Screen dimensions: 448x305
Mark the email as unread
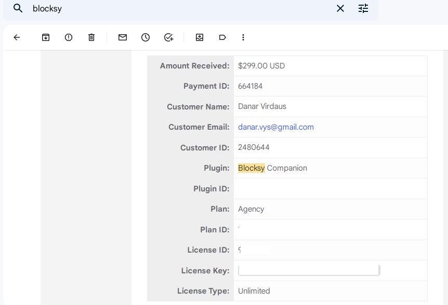(x=123, y=37)
